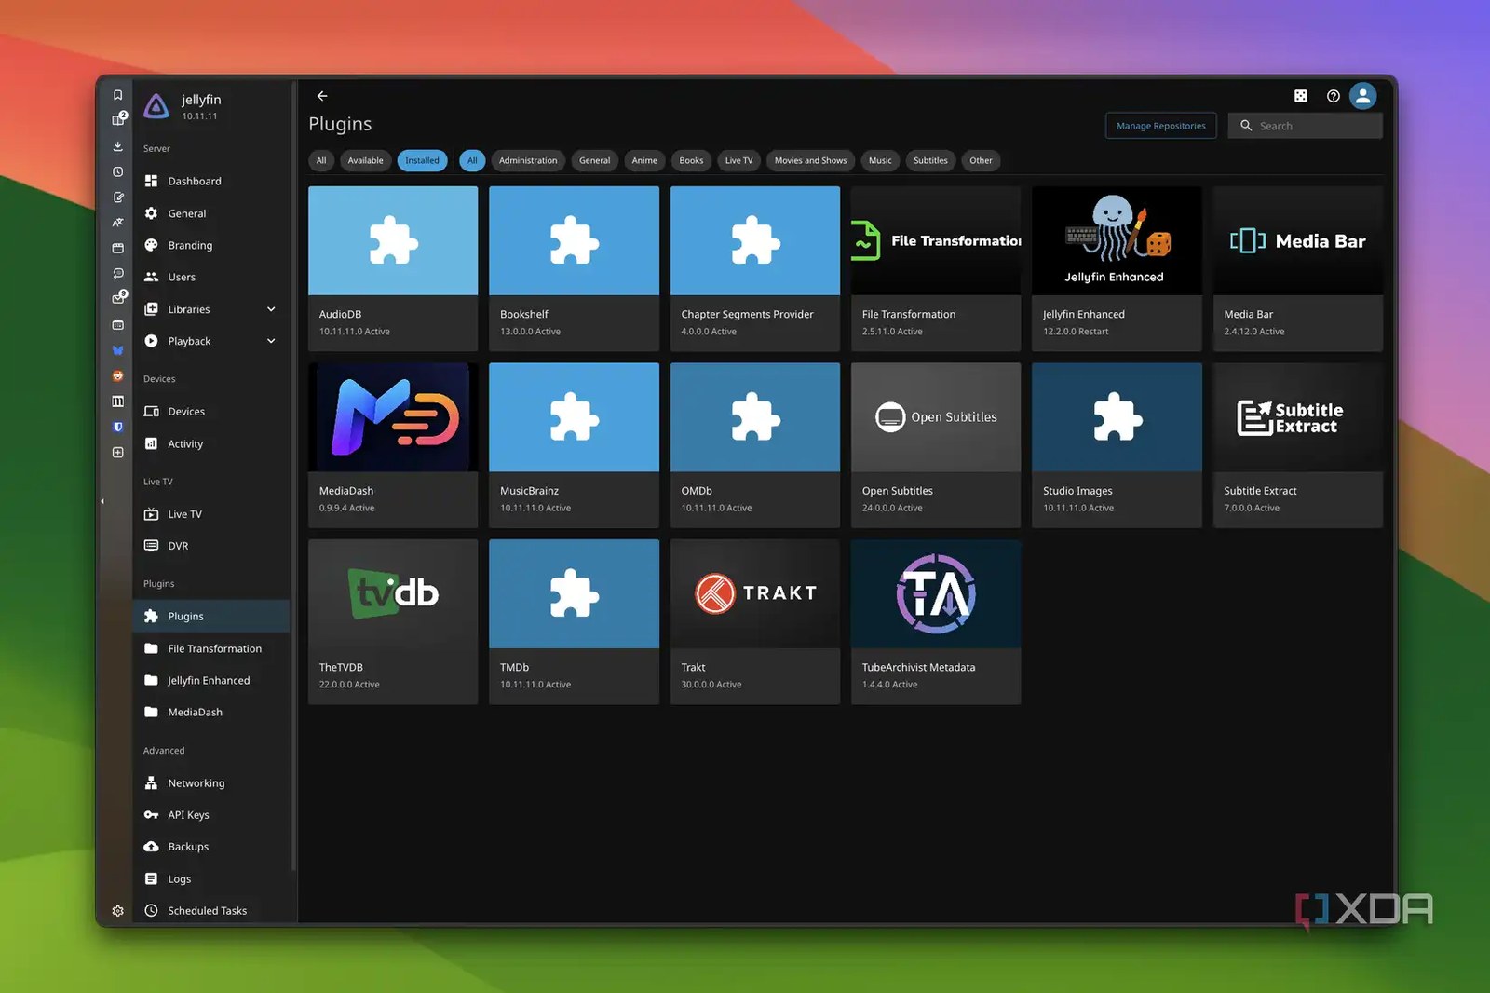Open Backups in the sidebar
Image resolution: width=1490 pixels, height=993 pixels.
(211, 847)
